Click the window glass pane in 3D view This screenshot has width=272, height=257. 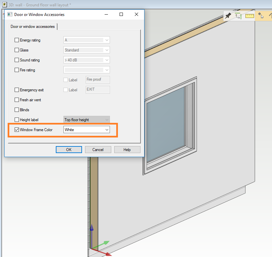point(166,124)
